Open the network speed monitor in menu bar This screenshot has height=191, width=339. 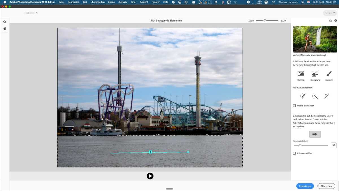pos(259,2)
